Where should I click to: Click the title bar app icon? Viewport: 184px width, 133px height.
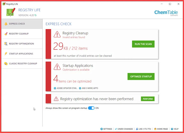click(x=4, y=4)
